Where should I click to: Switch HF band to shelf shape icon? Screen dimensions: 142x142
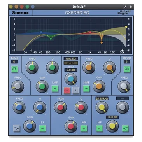click(125, 128)
